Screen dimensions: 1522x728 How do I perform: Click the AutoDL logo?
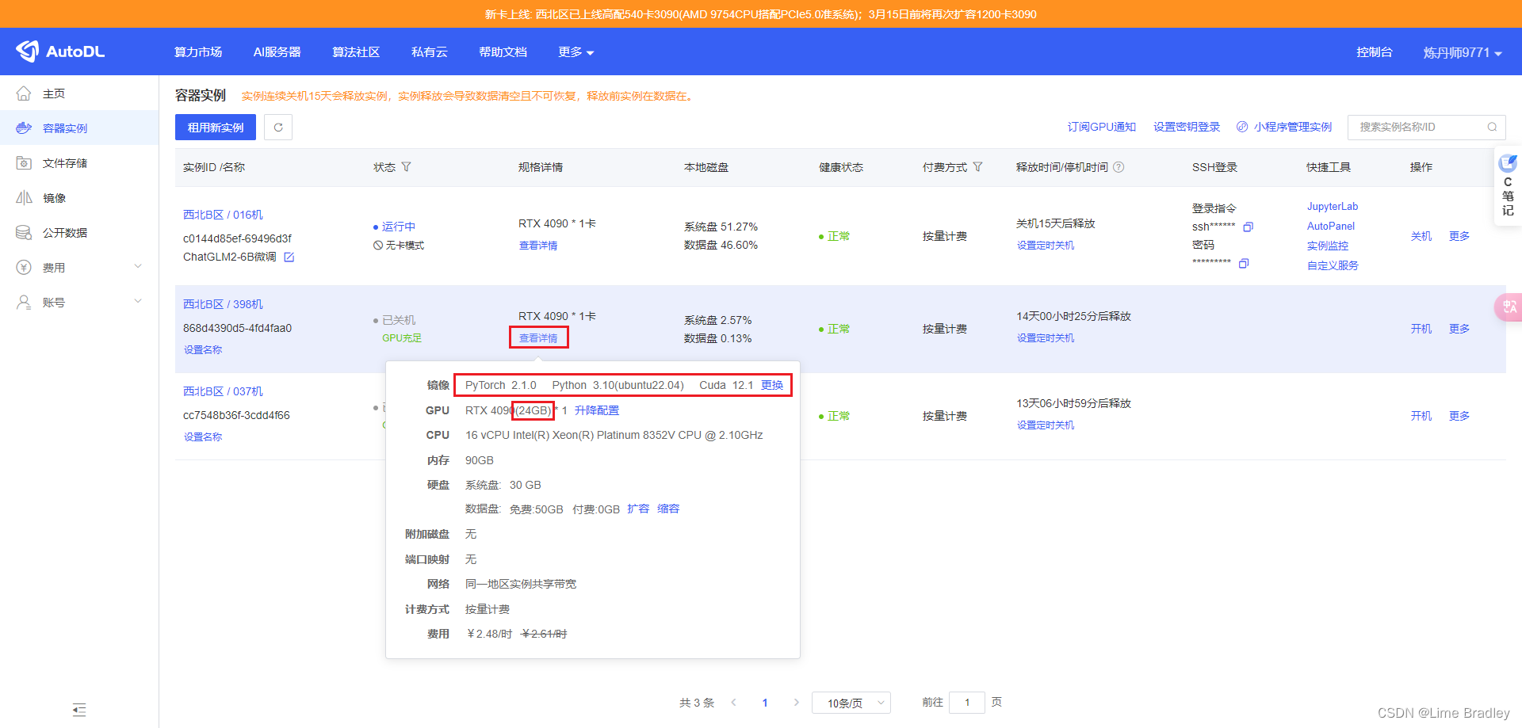coord(60,51)
